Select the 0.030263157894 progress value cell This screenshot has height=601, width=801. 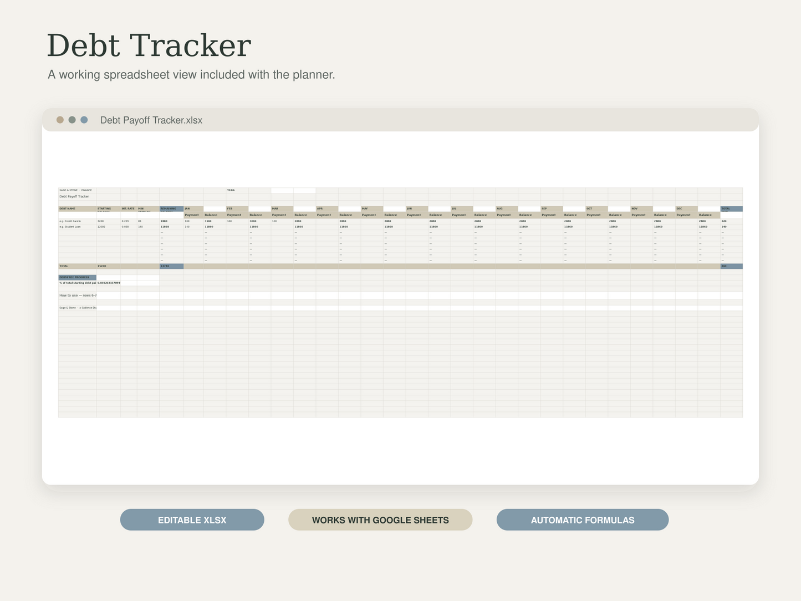pos(108,283)
